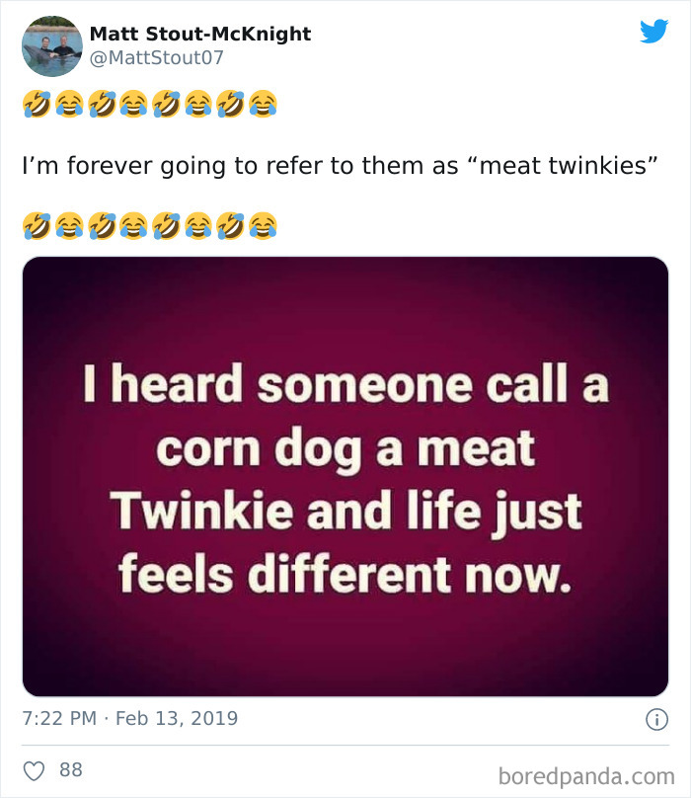Click the last emoji in the bottom emoji row
This screenshot has height=798, width=691.
point(263,228)
